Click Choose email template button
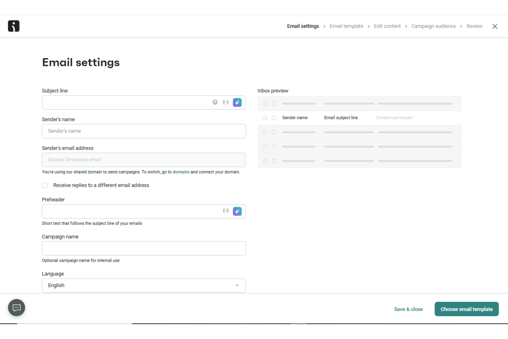The height and width of the screenshot is (339, 508). pos(466,309)
